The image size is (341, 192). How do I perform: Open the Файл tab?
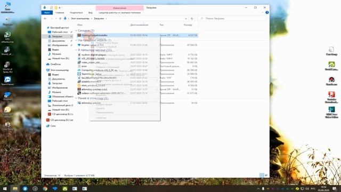point(47,13)
